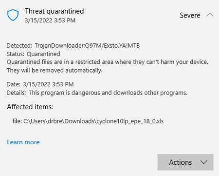
Task: Click the Affected items heading
Action: [x=30, y=107]
